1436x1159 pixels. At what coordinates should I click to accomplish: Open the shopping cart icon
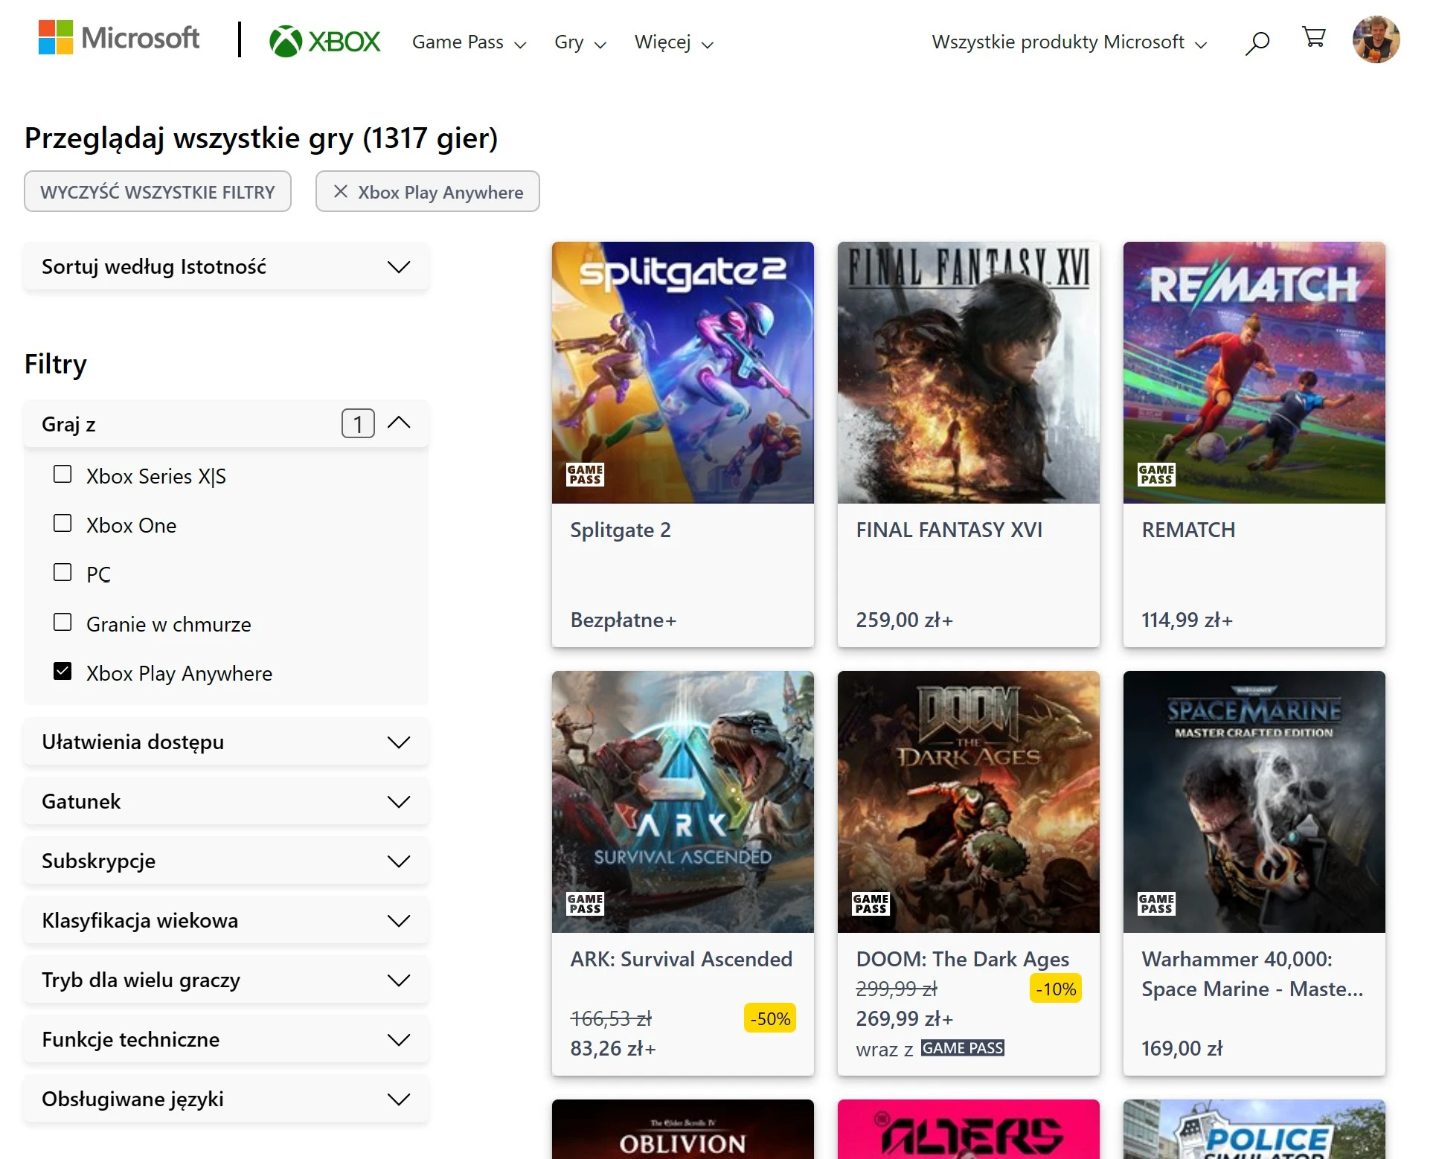[x=1314, y=37]
